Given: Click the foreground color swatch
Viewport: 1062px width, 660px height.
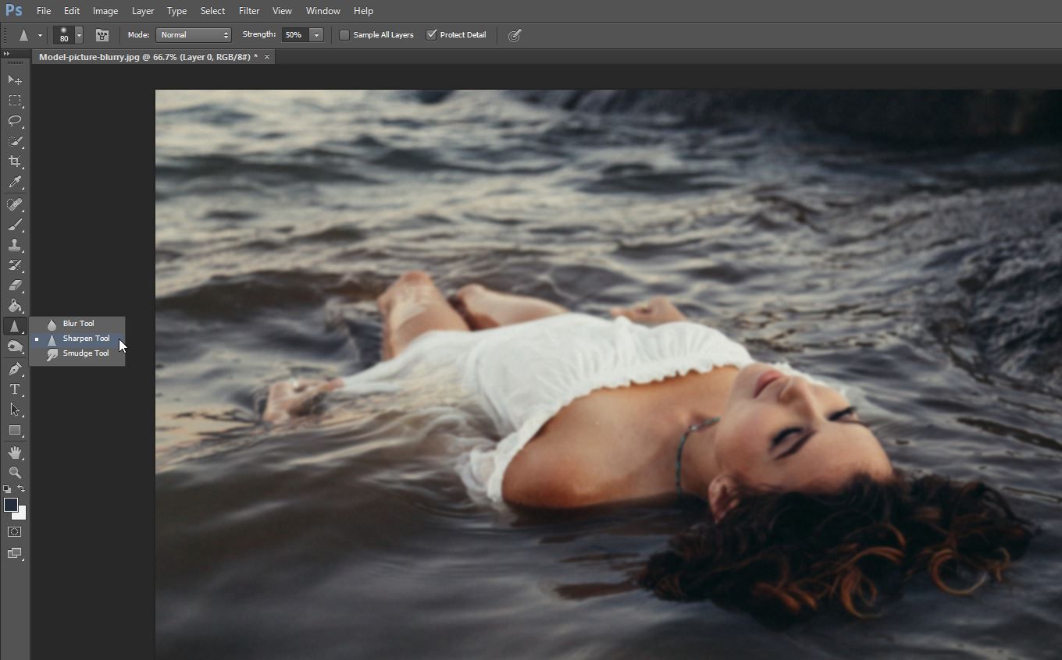Looking at the screenshot, I should pyautogui.click(x=11, y=505).
